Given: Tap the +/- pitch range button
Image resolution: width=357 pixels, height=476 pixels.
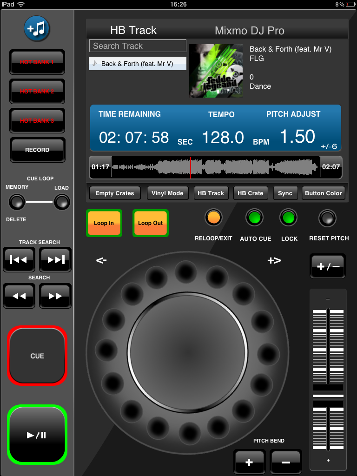Looking at the screenshot, I should (x=327, y=266).
